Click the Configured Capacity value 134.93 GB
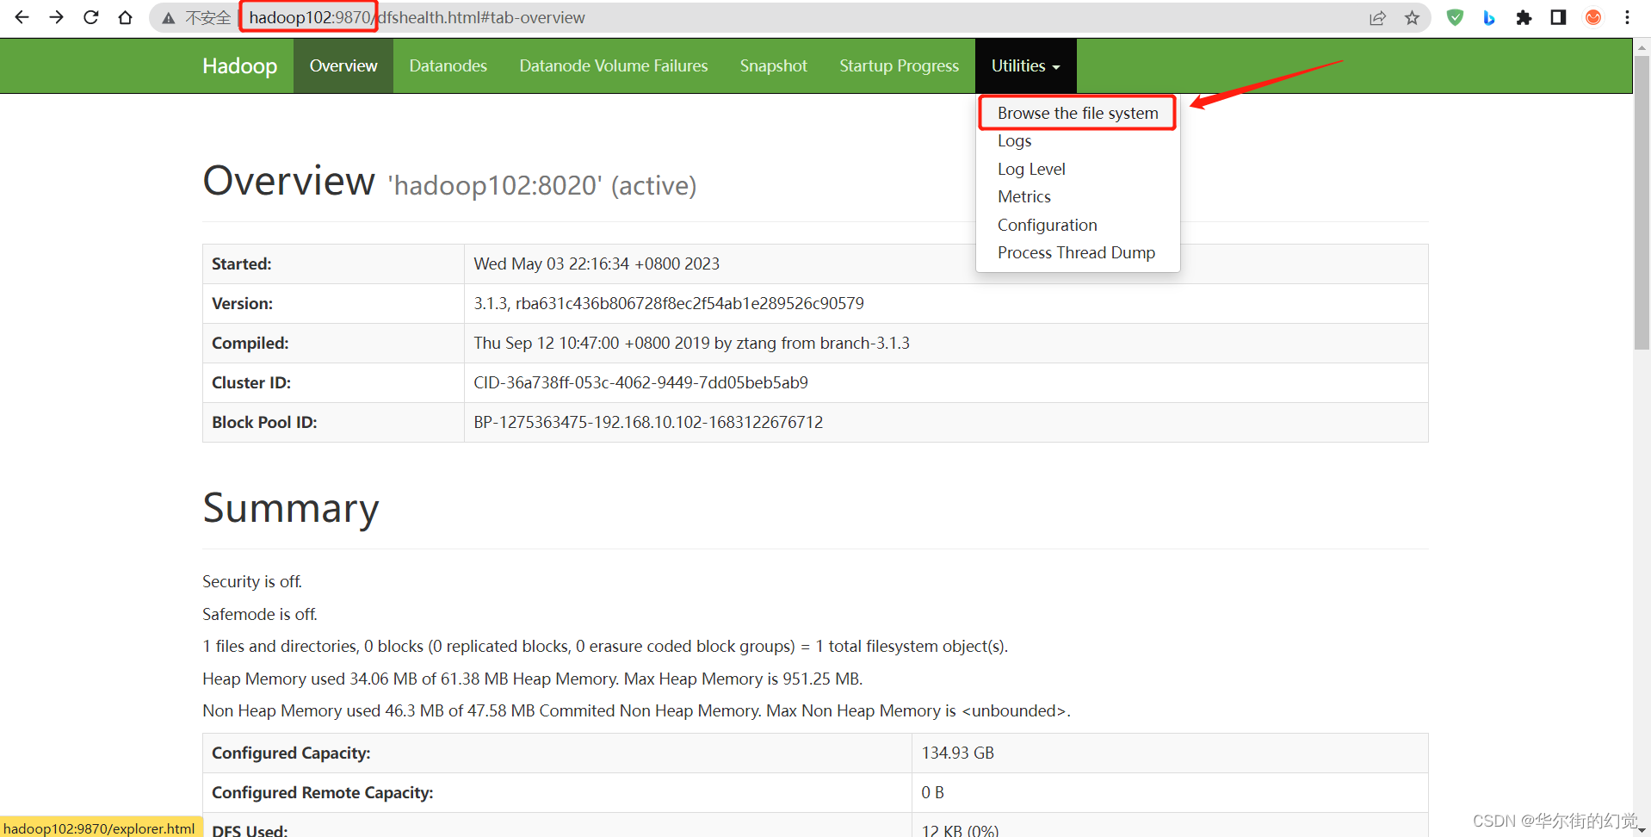 [1170, 753]
